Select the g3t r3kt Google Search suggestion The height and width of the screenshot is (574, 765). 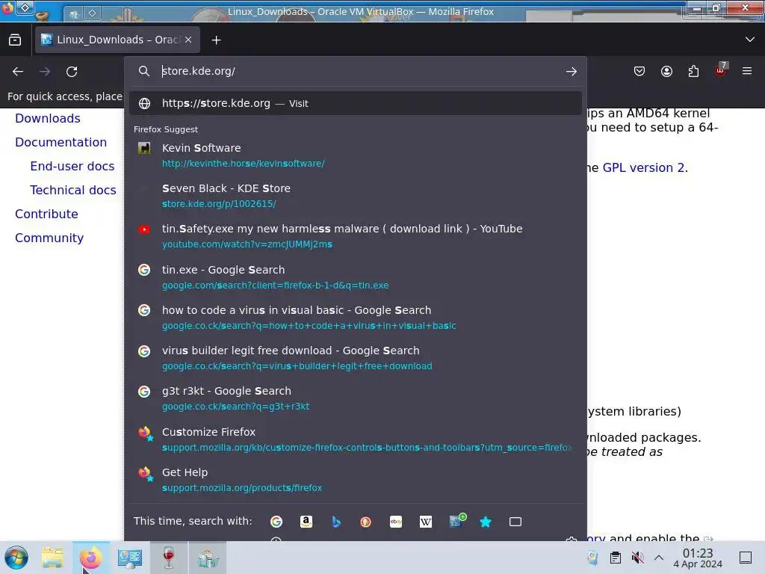(356, 398)
